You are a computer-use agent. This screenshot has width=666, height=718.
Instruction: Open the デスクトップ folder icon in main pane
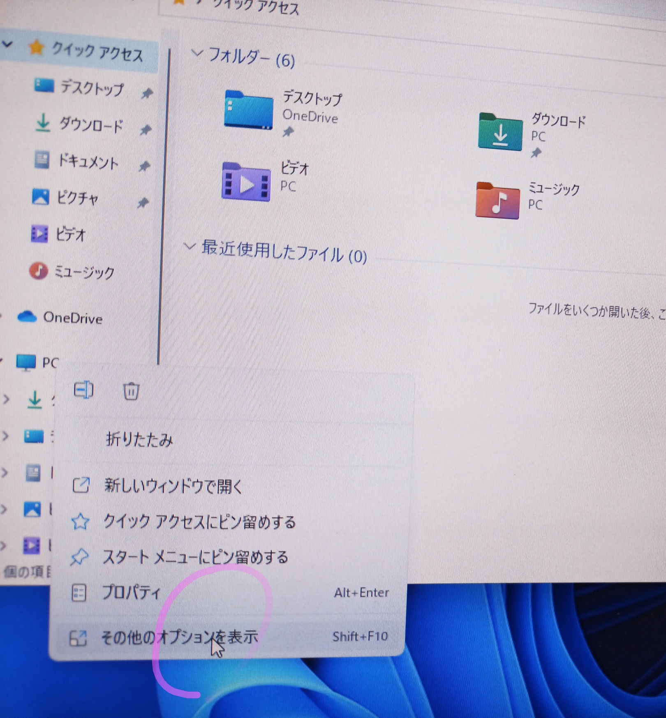click(x=248, y=110)
